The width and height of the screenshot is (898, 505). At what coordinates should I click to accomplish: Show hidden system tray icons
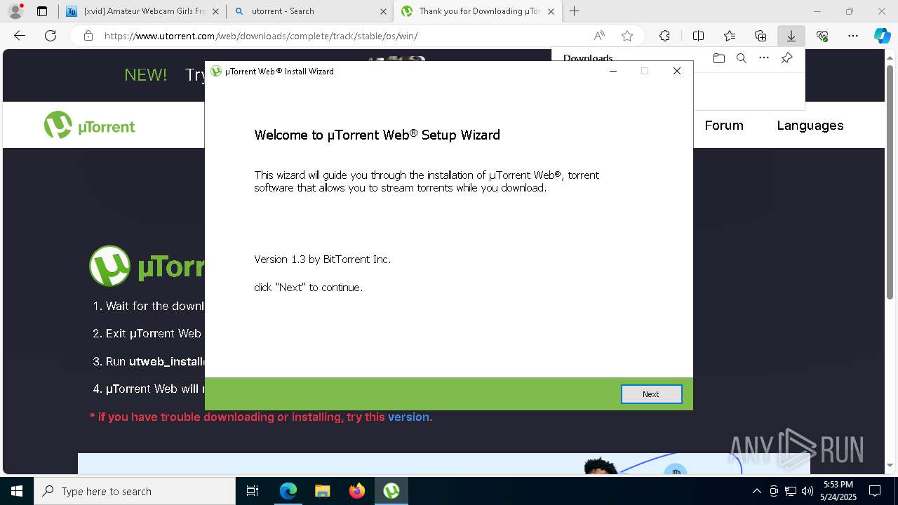click(756, 491)
